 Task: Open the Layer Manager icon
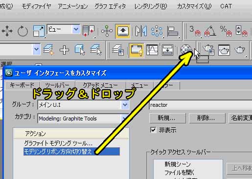pyautogui.click(x=118, y=50)
